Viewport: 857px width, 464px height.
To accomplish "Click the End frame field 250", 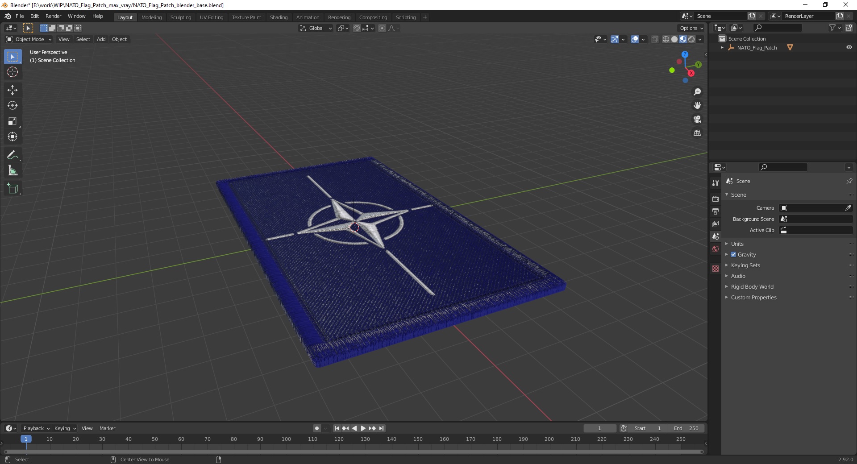I will click(686, 428).
